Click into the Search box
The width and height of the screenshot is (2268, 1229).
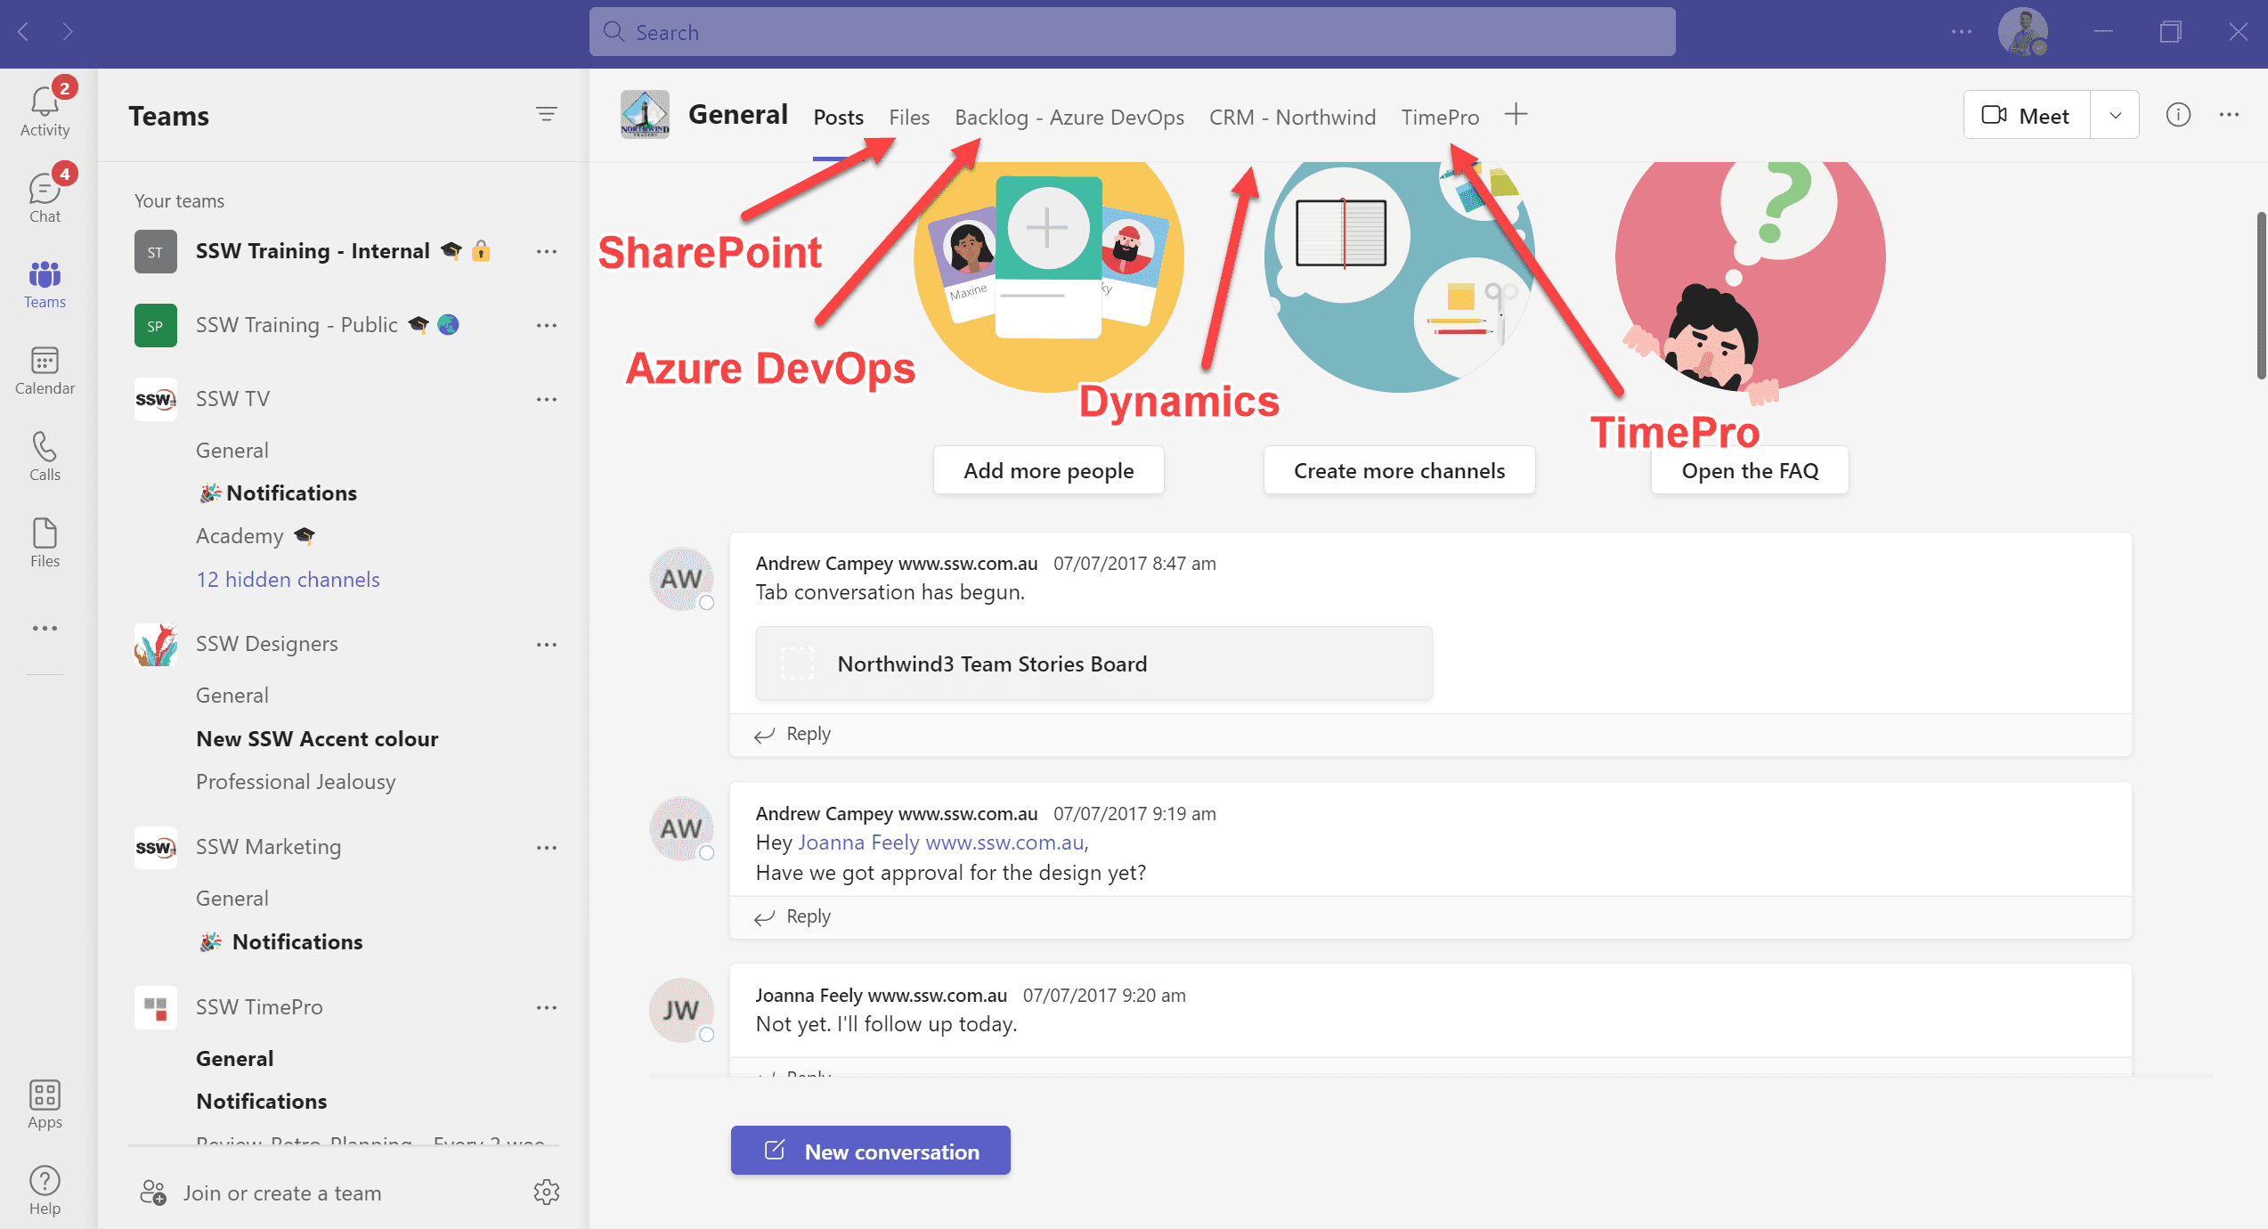1131,33
